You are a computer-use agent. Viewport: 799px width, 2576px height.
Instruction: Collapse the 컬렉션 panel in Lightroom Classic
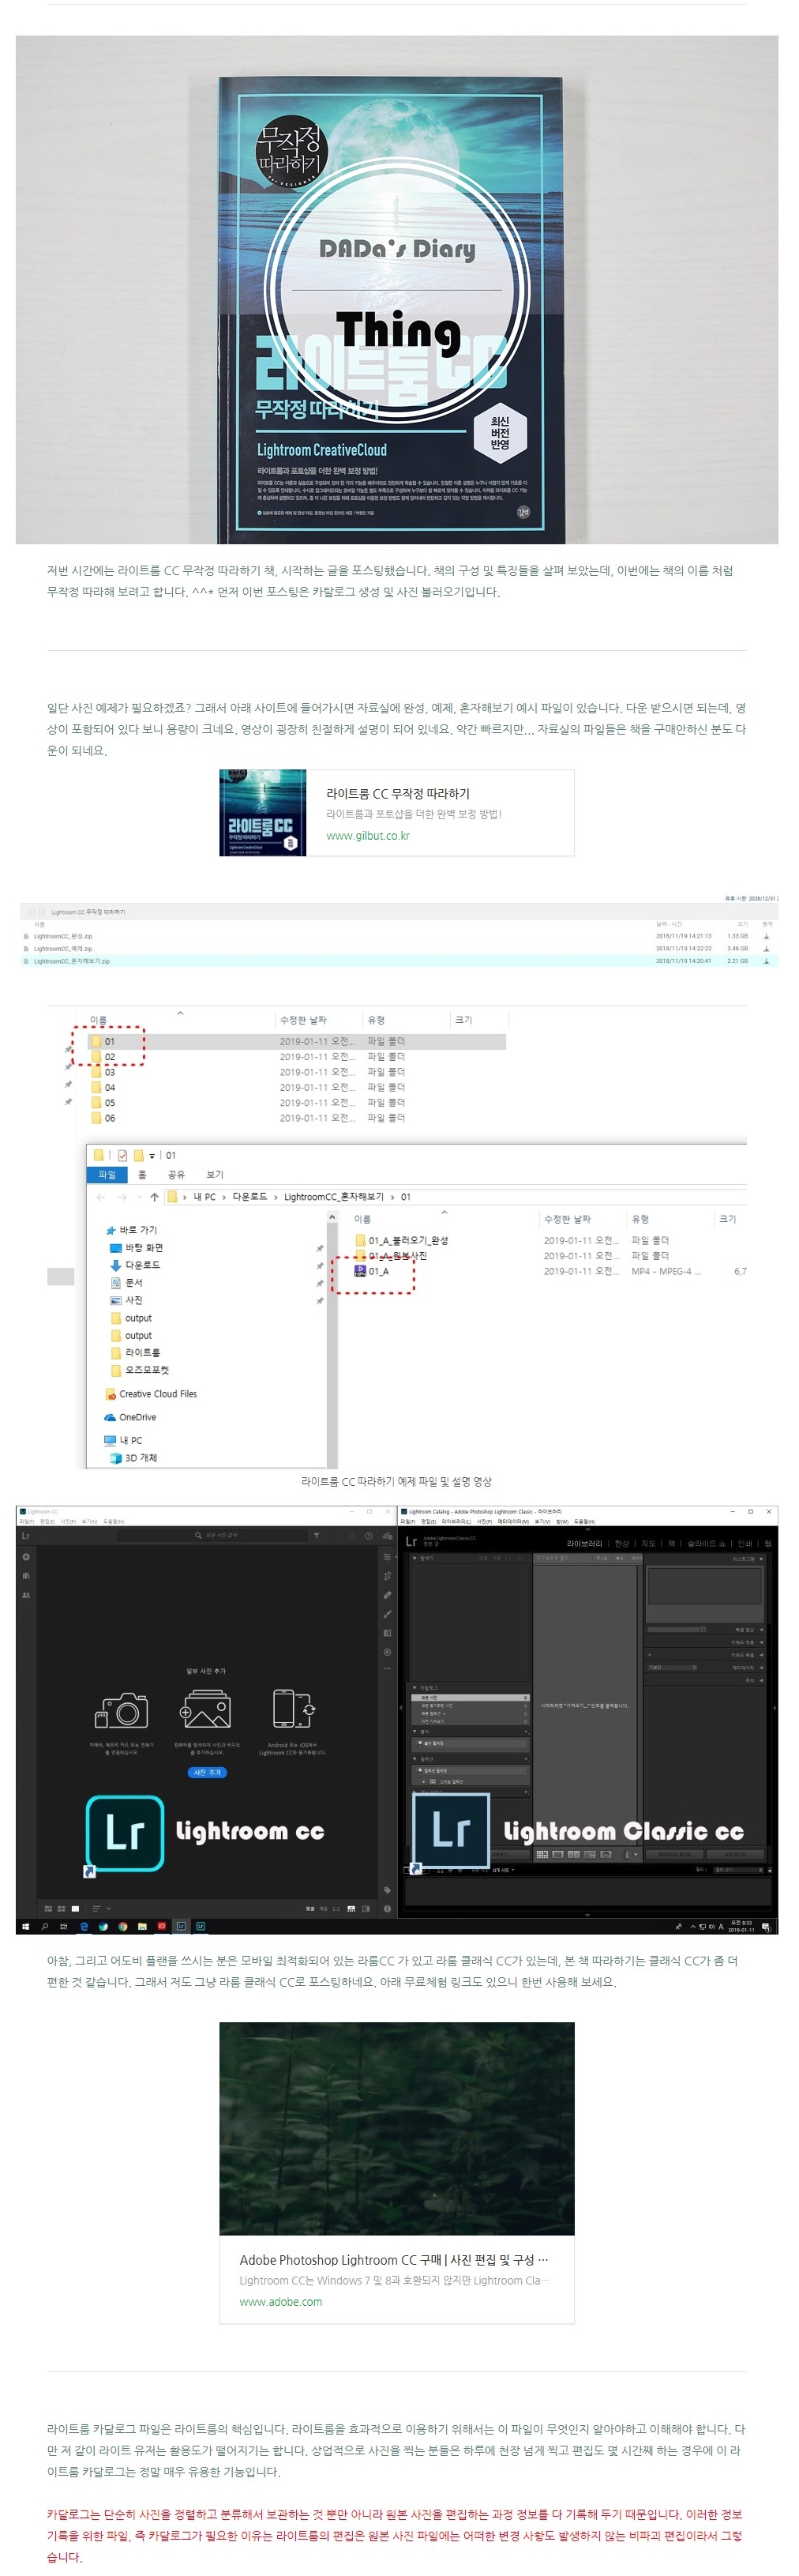coord(416,1759)
